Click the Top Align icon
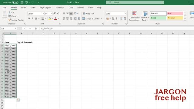 (x=64, y=13)
